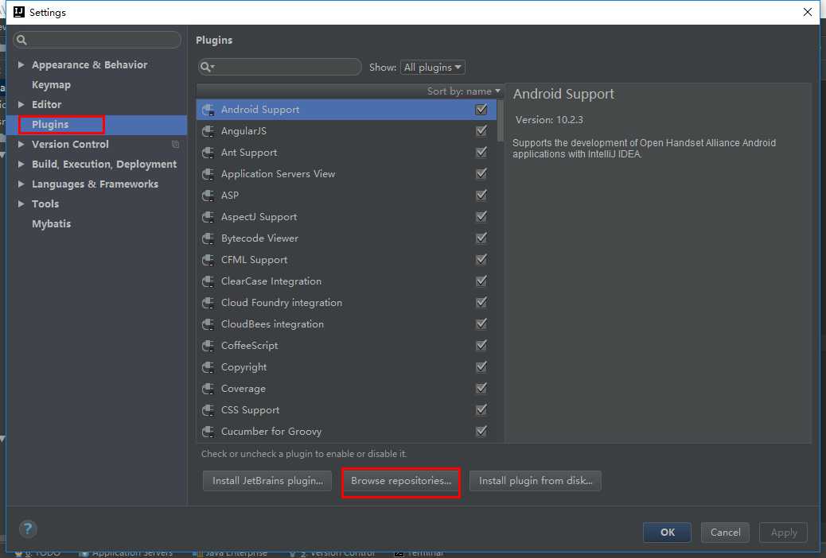Click the Cloud Foundry integration plugin icon
The image size is (826, 558).
(208, 303)
